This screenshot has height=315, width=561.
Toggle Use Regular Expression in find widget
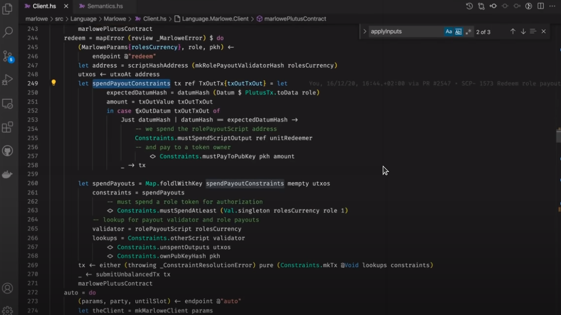coord(468,31)
